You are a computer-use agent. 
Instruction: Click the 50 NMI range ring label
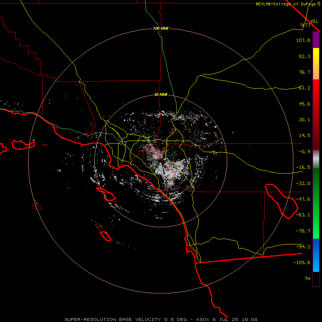161,94
